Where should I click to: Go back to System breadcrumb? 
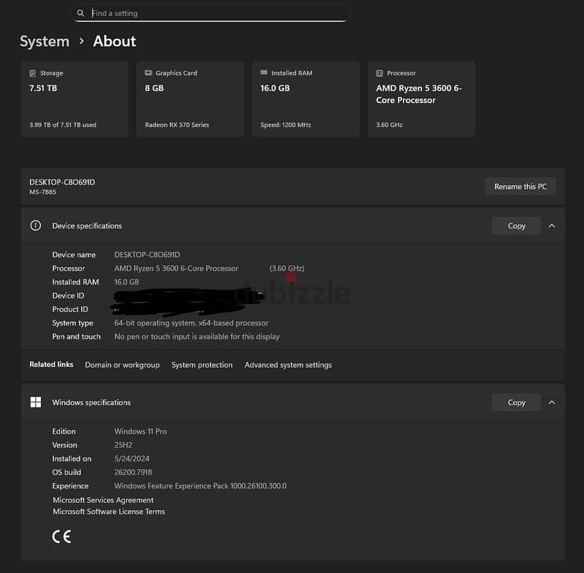click(45, 42)
